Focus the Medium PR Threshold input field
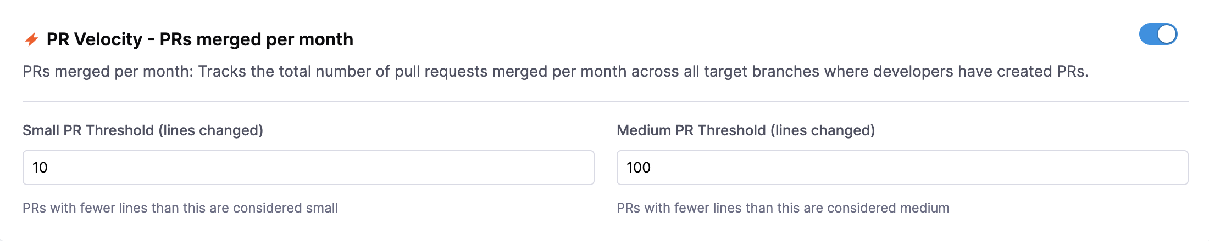The height and width of the screenshot is (241, 1209). 902,168
